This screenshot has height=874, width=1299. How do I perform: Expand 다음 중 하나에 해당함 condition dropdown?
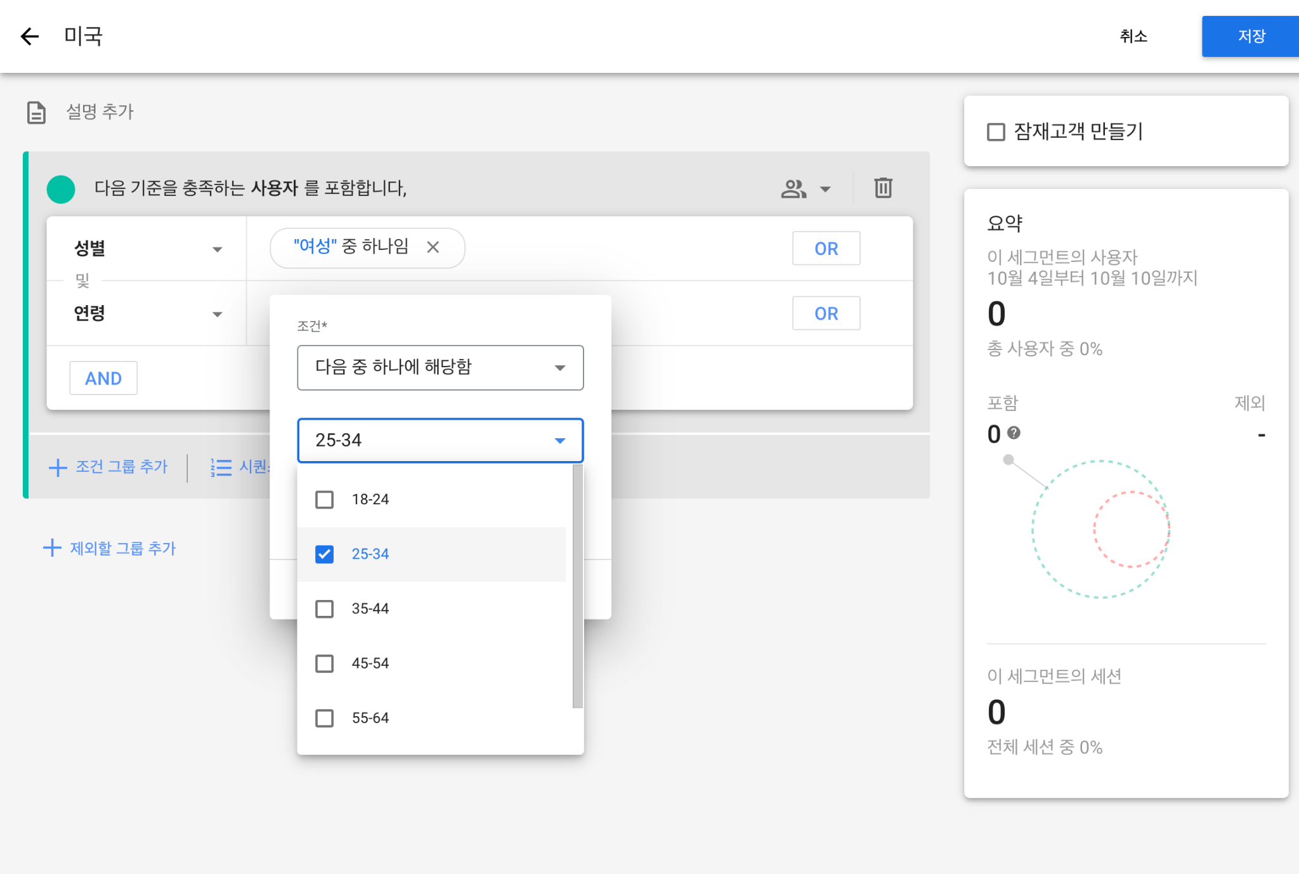[x=440, y=367]
